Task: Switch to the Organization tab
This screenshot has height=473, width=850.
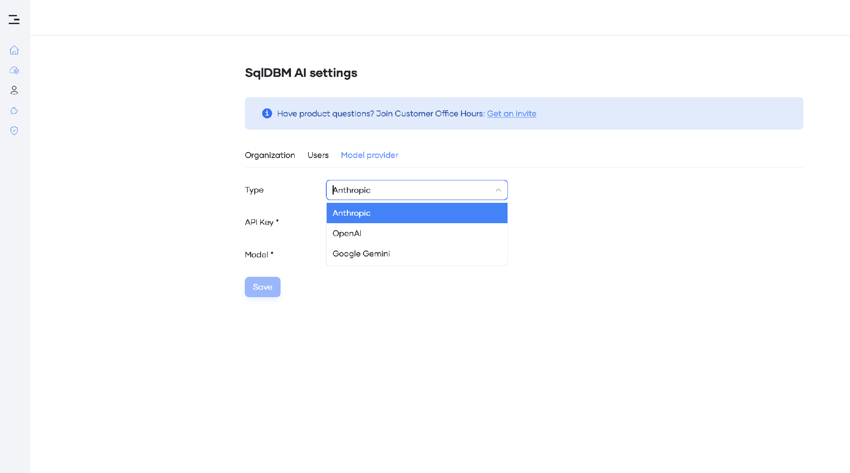Action: pyautogui.click(x=270, y=155)
